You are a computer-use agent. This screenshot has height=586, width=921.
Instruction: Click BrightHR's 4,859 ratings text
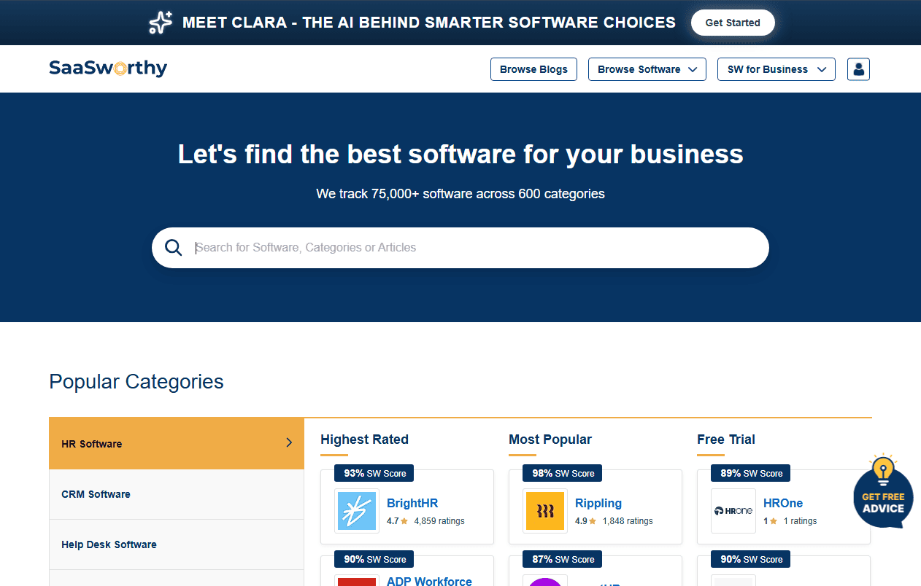pos(439,521)
